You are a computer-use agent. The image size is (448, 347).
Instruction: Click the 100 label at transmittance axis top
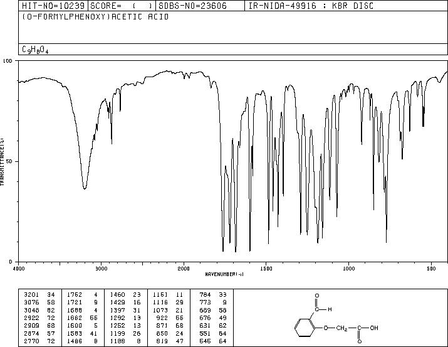click(x=8, y=61)
